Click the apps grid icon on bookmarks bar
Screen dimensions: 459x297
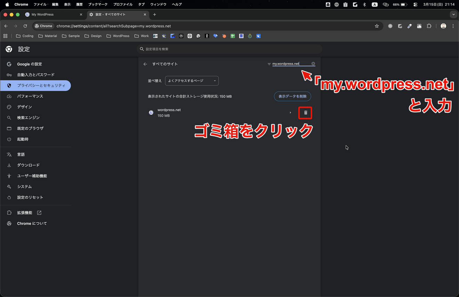point(5,36)
